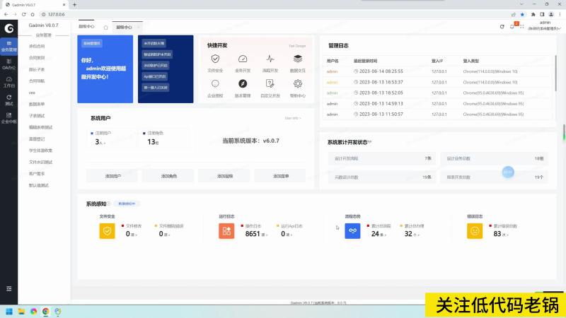Close the active tab via its x
This screenshot has height=318, width=566.
(x=139, y=28)
